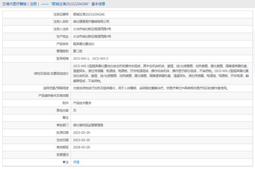Select the header title 境内医疗器械（注册）基本信息

tap(56, 4)
